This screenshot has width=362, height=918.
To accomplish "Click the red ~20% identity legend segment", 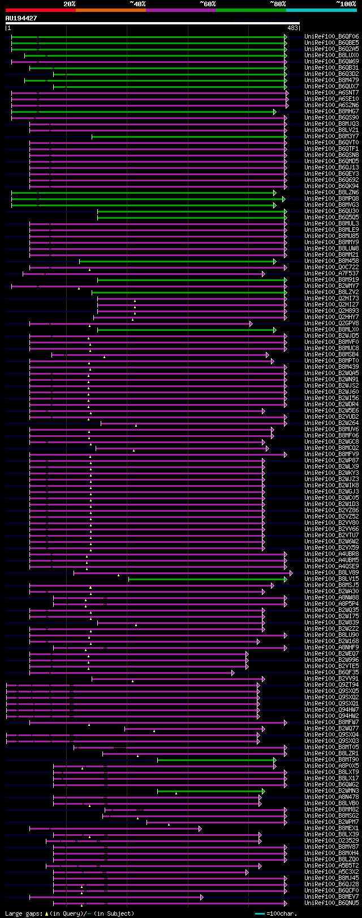I will click(40, 10).
